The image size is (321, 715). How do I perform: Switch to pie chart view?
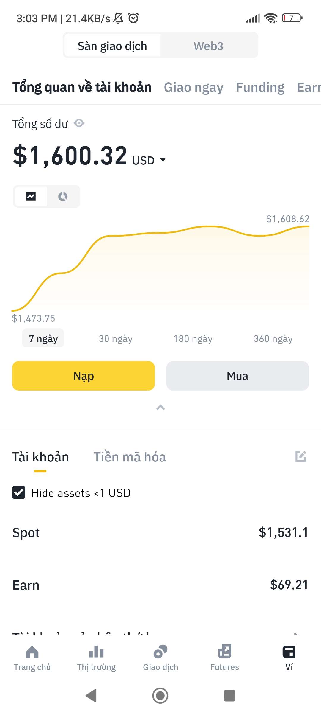(x=63, y=197)
